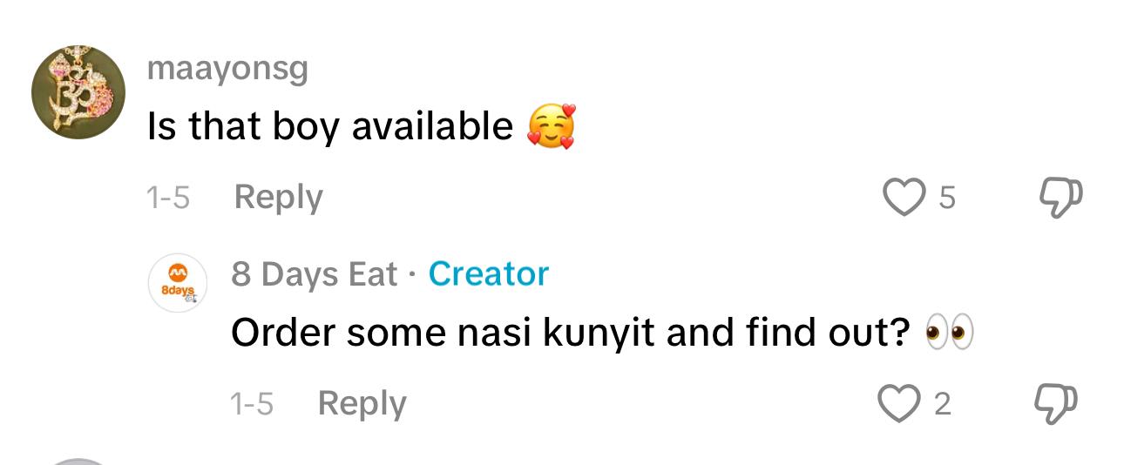This screenshot has height=465, width=1124.
Task: Click the eyes emoji in the creator reply
Action: pyautogui.click(x=949, y=334)
